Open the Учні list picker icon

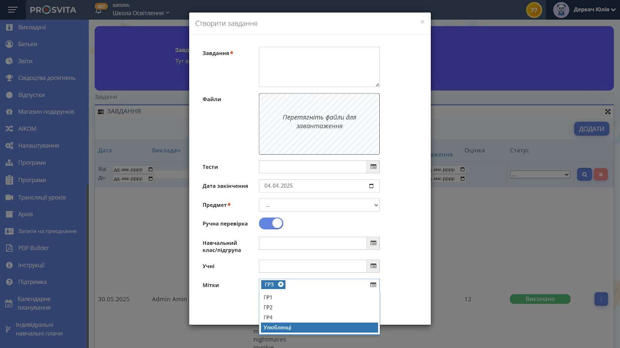click(373, 266)
